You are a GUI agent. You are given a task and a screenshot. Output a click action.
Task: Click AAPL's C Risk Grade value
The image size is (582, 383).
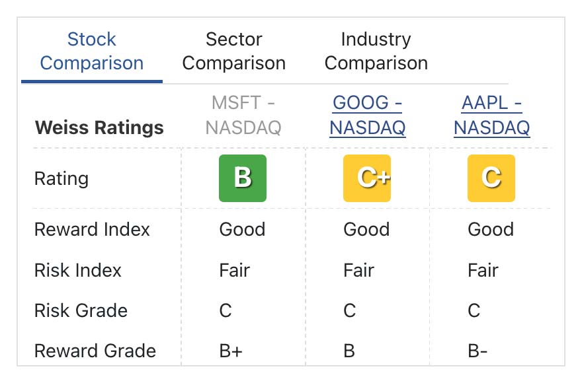click(474, 310)
